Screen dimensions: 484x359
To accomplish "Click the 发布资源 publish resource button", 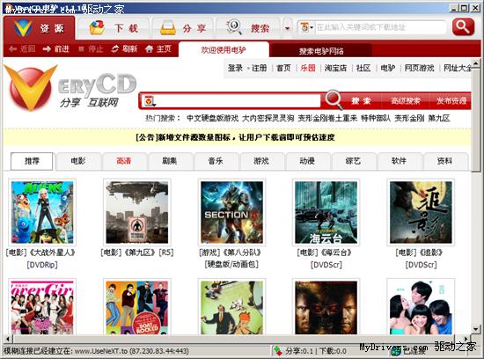I will tap(451, 100).
